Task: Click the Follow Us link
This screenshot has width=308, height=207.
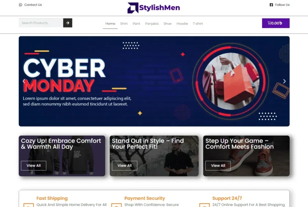Action: point(282,5)
